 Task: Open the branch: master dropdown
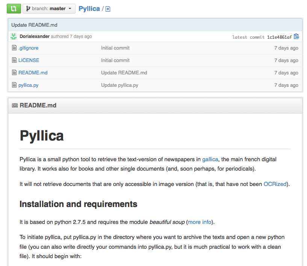click(x=49, y=9)
